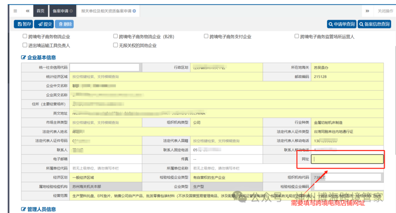The height and width of the screenshot is (213, 396).
Task: Select the 报关单位及相关资质备案申请 tab
Action: (108, 11)
